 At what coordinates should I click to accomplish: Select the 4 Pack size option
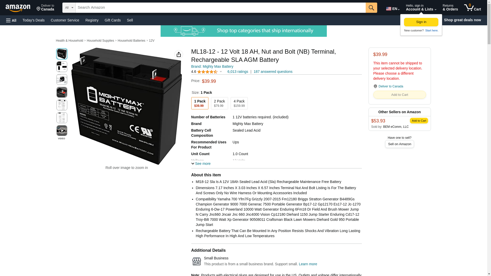coord(239,103)
